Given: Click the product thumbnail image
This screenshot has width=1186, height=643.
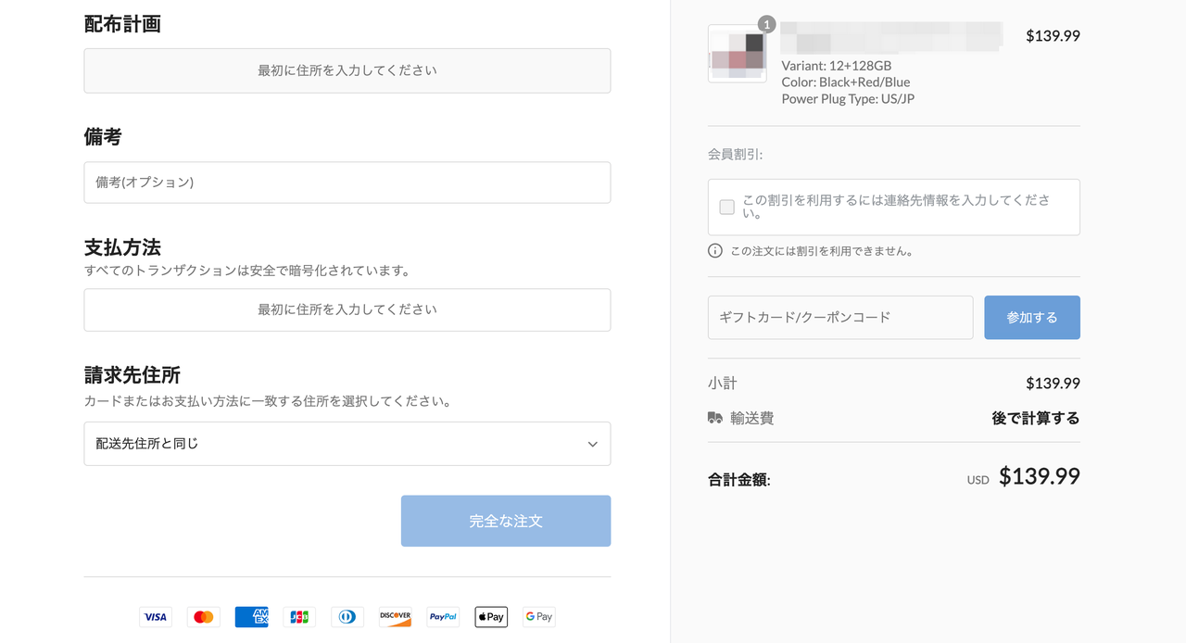Looking at the screenshot, I should click(x=737, y=54).
